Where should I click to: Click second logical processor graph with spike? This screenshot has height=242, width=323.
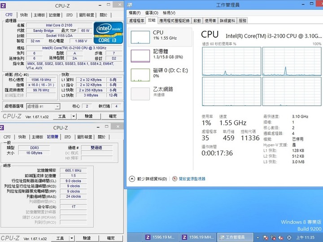(292, 61)
